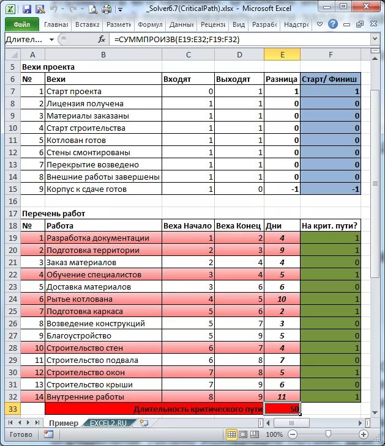Viewport: 385px width, 446px height.
Task: Minimize the workbook window inside Excel
Action: [x=346, y=25]
